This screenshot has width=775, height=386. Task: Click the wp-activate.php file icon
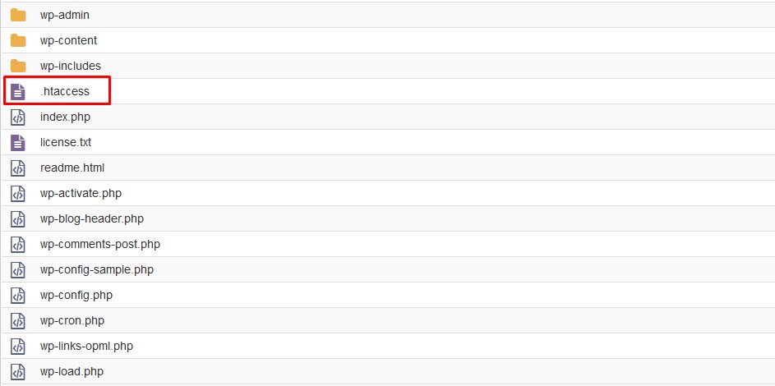tap(18, 194)
